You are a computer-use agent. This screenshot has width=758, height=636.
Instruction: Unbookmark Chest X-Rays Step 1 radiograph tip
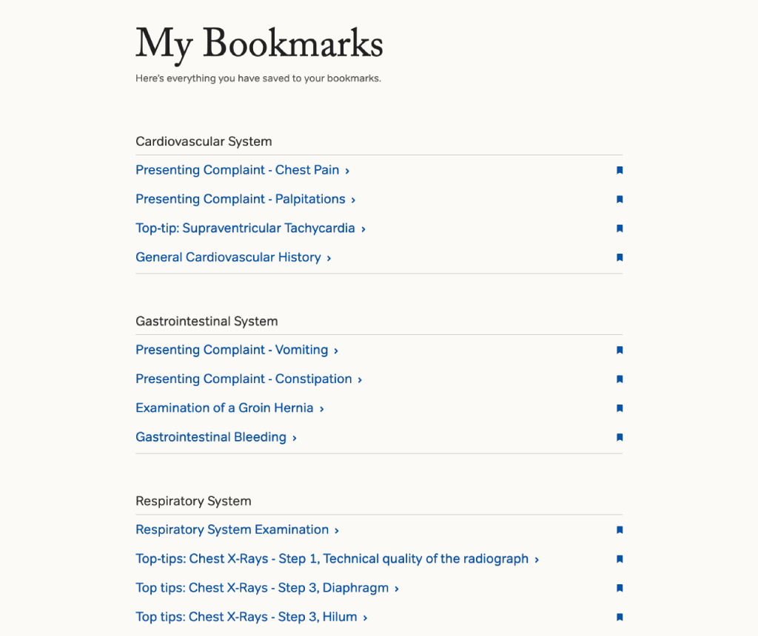620,559
